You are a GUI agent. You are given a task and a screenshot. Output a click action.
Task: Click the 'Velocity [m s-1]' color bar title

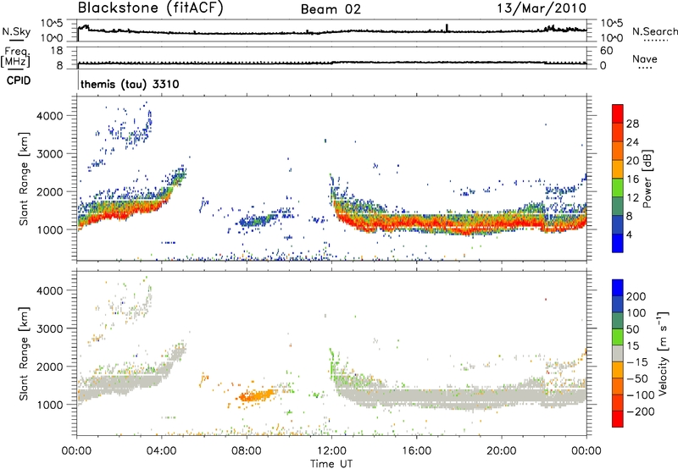663,353
